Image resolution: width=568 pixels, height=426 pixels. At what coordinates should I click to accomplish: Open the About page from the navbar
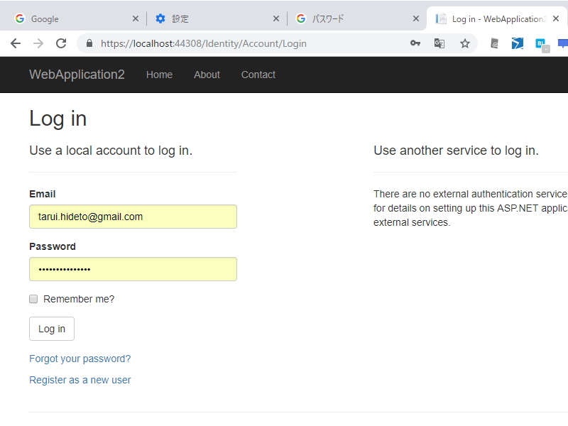207,75
